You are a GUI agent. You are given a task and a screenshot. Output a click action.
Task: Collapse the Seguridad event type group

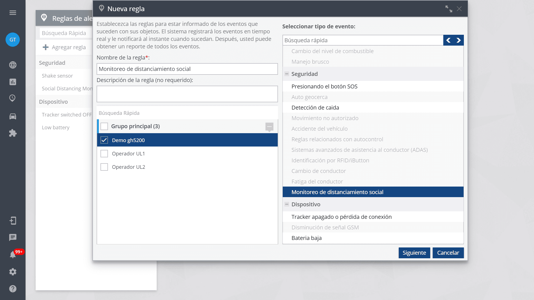click(x=287, y=74)
